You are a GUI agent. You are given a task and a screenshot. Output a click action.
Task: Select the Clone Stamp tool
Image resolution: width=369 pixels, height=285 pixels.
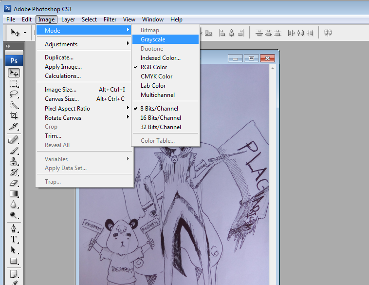tap(14, 162)
